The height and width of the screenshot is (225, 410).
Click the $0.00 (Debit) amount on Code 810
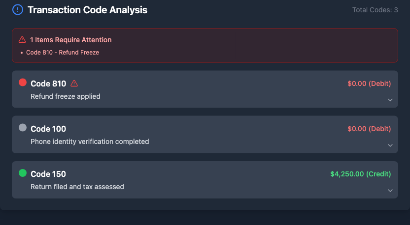pos(369,84)
